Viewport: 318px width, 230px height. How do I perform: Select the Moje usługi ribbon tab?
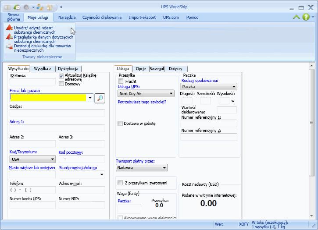38,18
